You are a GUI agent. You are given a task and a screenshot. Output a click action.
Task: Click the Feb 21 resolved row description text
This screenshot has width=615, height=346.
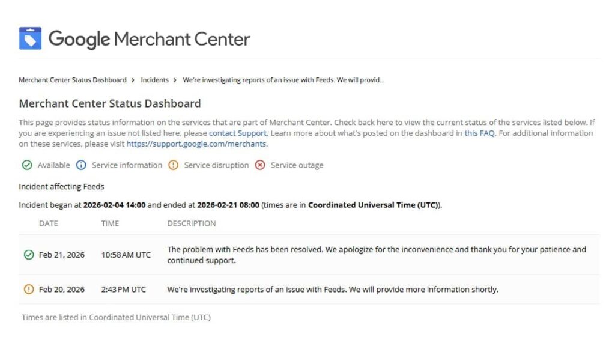[x=376, y=255]
